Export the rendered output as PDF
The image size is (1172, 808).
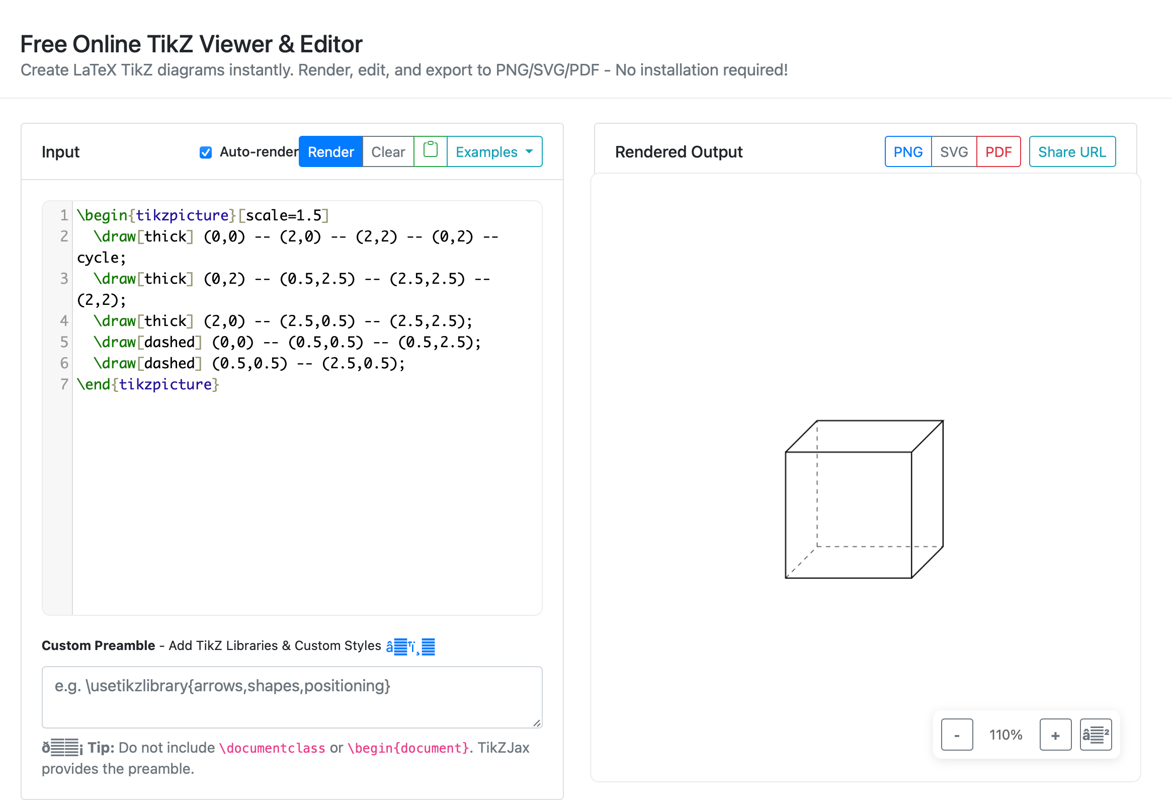pos(998,151)
